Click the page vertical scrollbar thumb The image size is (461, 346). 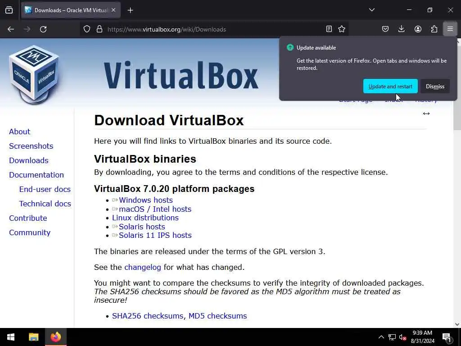(x=457, y=87)
